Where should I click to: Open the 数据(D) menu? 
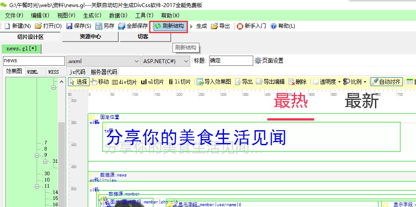point(118,15)
